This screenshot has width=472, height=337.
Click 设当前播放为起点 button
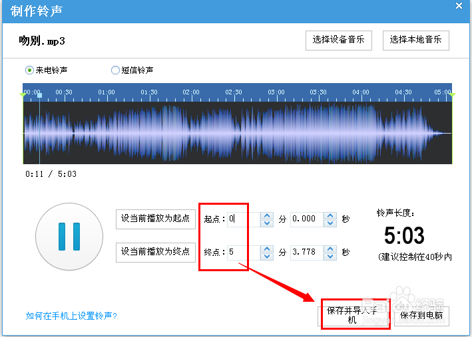[x=156, y=219]
